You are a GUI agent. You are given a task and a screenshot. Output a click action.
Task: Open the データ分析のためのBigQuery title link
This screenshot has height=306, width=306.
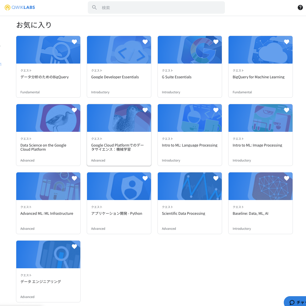44,77
